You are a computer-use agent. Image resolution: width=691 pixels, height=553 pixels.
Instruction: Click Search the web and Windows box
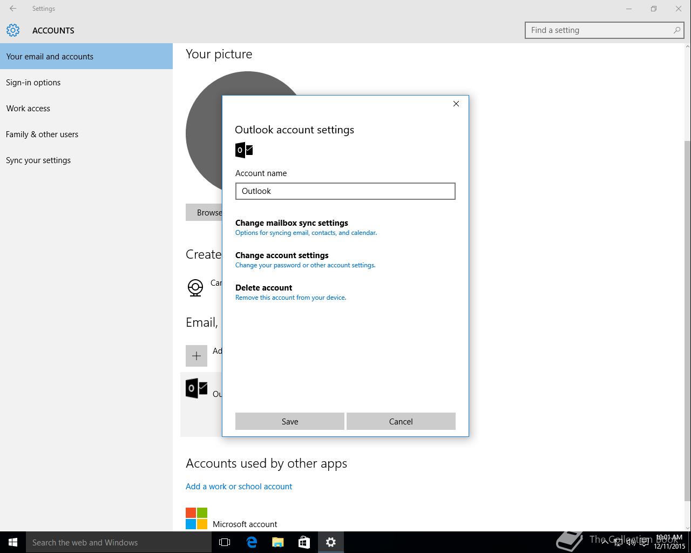pos(119,542)
